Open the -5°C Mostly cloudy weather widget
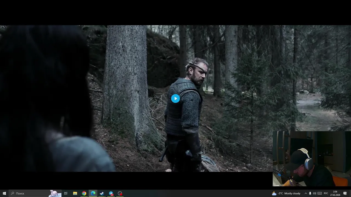This screenshot has width=351, height=197. [286, 193]
